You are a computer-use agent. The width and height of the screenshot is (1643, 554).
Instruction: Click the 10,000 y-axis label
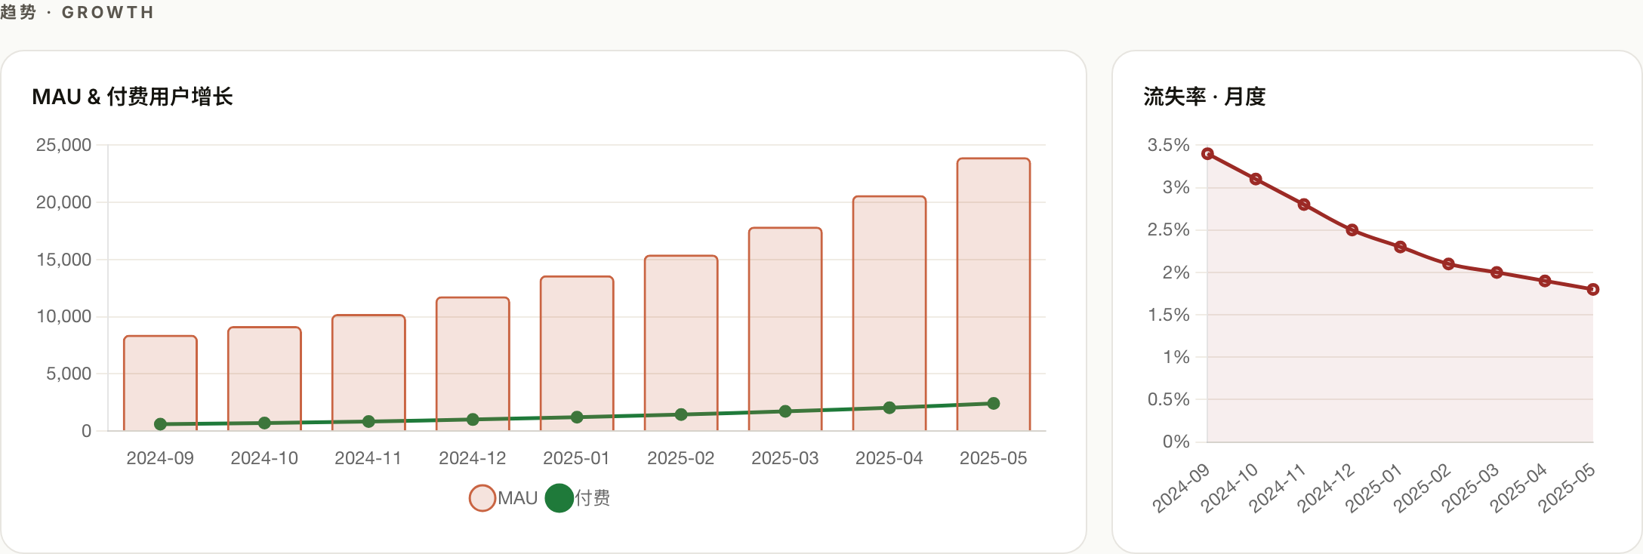tap(63, 316)
